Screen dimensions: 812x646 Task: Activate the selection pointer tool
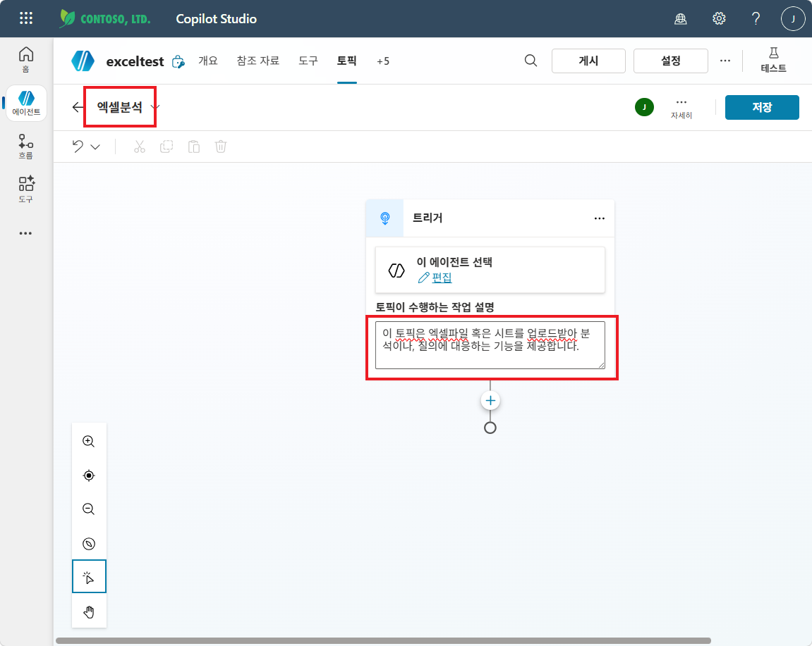pyautogui.click(x=89, y=576)
